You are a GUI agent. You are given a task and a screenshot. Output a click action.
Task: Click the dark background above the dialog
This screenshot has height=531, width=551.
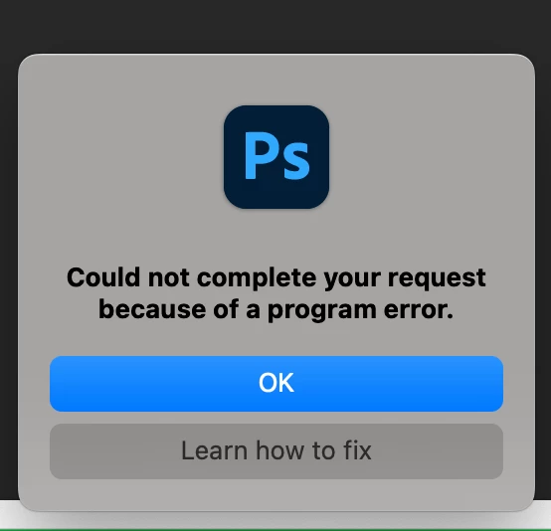pyautogui.click(x=275, y=27)
